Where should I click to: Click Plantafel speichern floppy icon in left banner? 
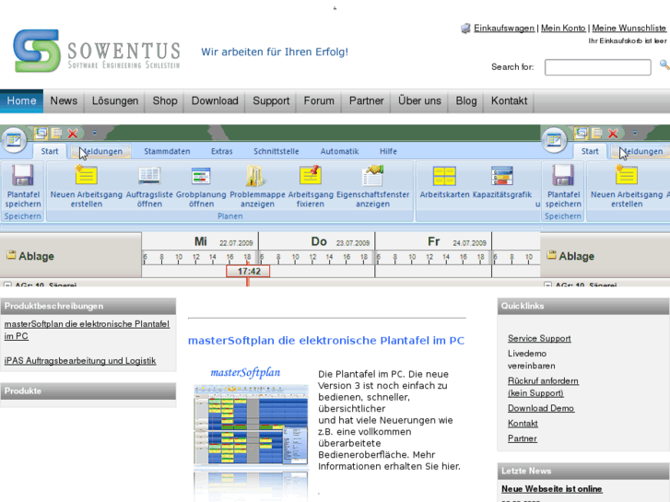[x=23, y=175]
